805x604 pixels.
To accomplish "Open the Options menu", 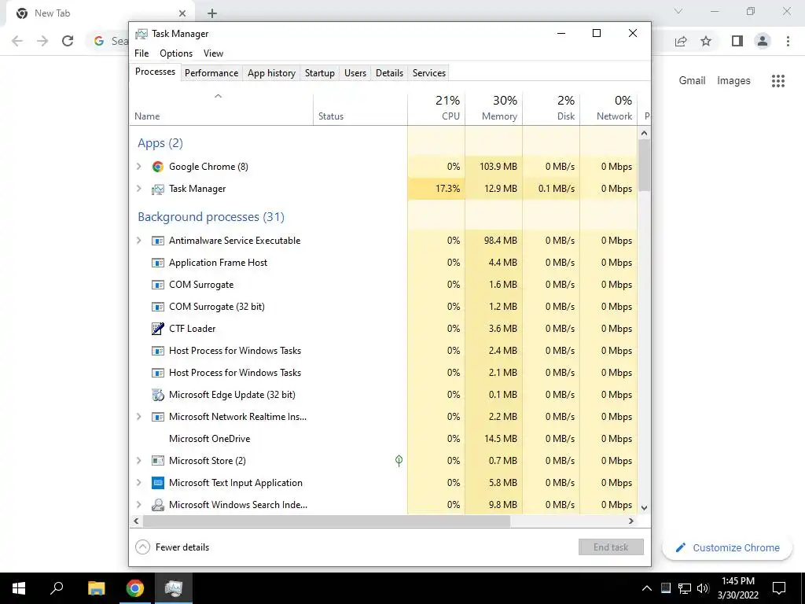I will pyautogui.click(x=176, y=53).
